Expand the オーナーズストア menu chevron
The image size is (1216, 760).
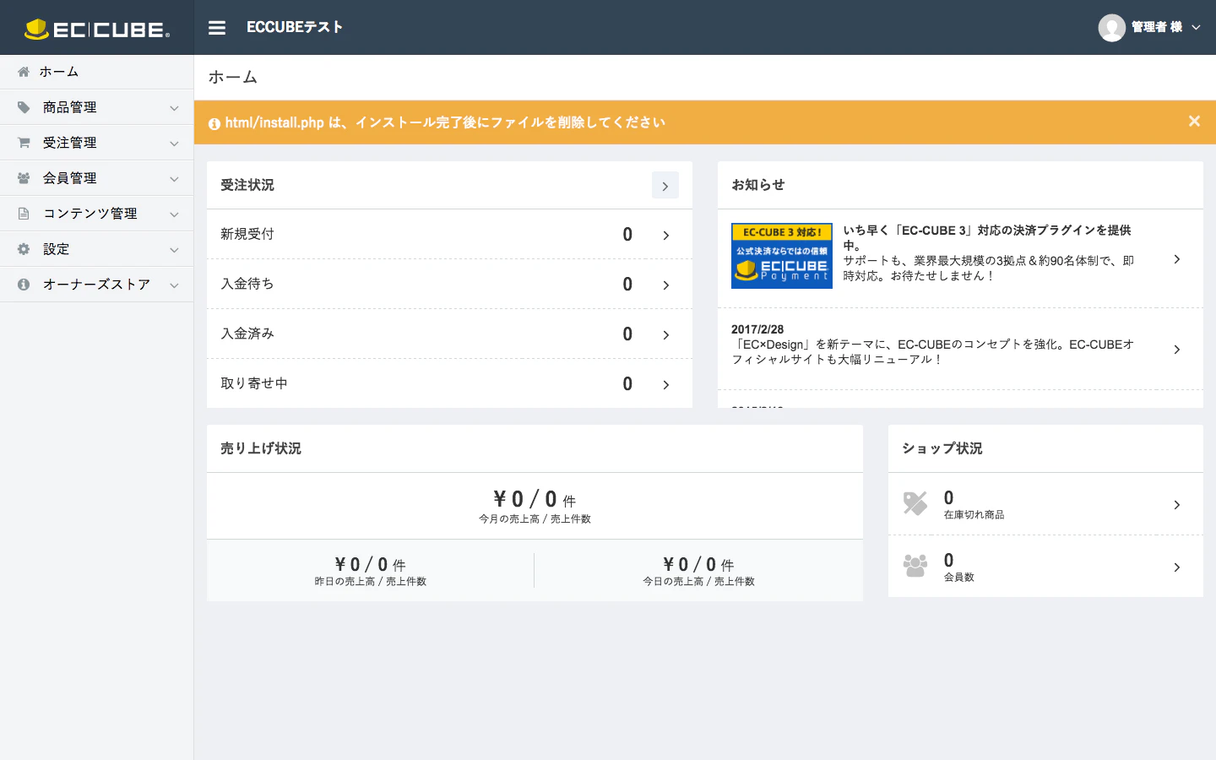click(x=174, y=285)
